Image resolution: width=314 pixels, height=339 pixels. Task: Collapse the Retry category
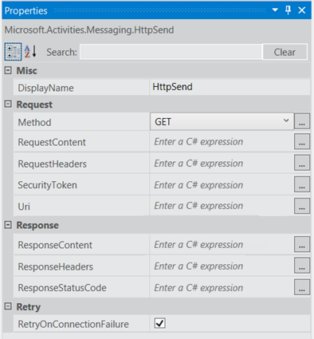[x=8, y=306]
